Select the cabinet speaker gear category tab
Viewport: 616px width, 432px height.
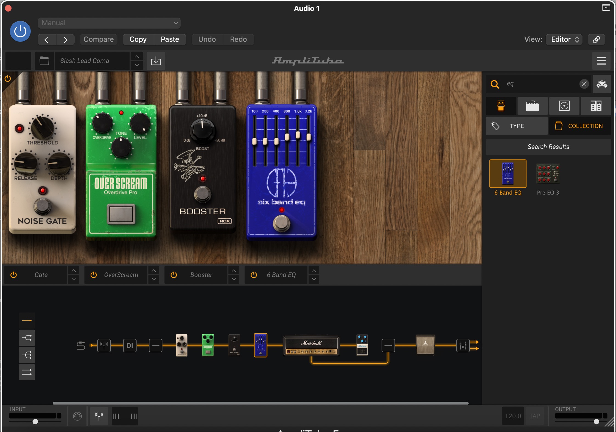coord(564,106)
